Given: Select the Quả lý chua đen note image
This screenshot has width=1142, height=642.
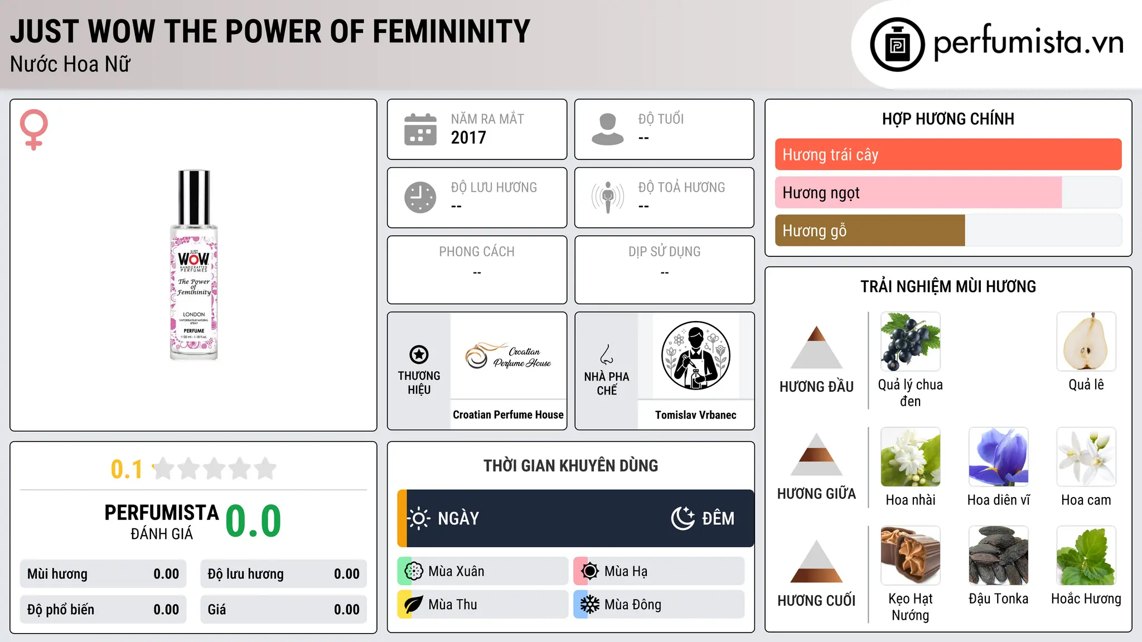Looking at the screenshot, I should point(910,342).
